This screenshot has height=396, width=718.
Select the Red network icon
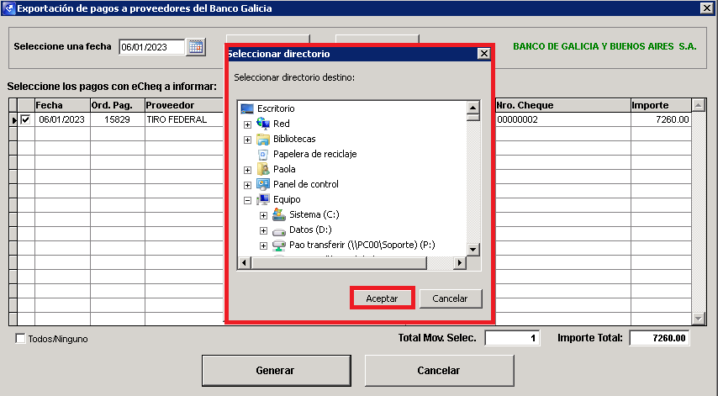point(263,124)
